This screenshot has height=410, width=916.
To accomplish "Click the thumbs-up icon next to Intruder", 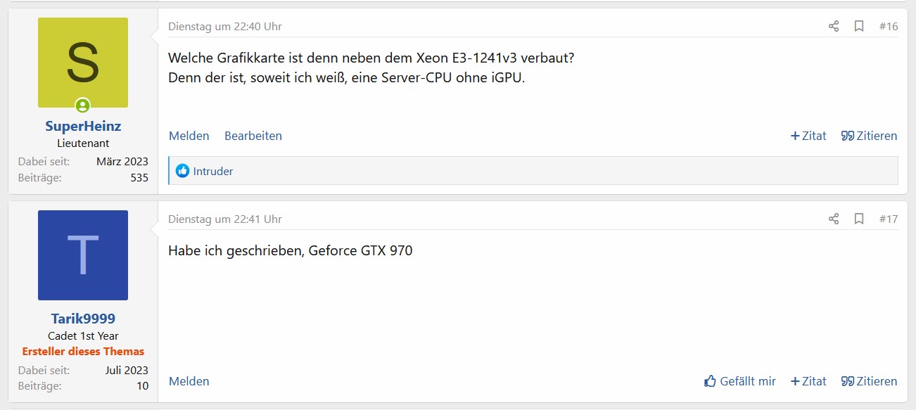I will [x=183, y=171].
